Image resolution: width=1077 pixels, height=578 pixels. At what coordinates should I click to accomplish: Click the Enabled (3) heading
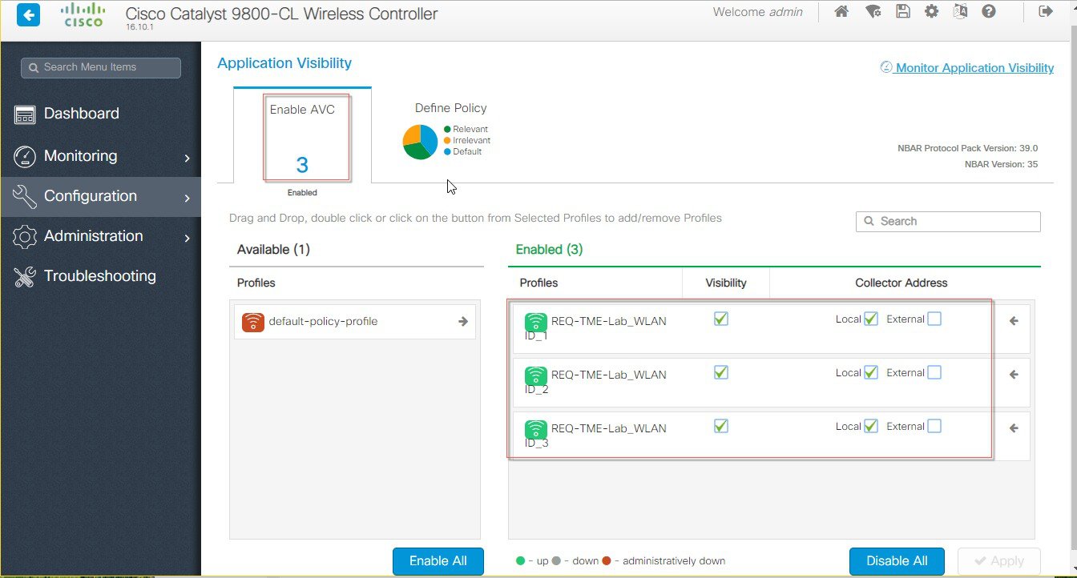pos(549,250)
